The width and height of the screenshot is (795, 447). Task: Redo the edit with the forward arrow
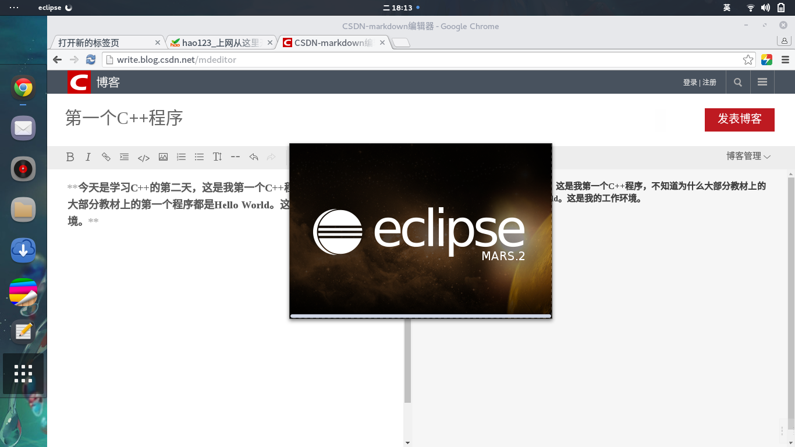(271, 157)
